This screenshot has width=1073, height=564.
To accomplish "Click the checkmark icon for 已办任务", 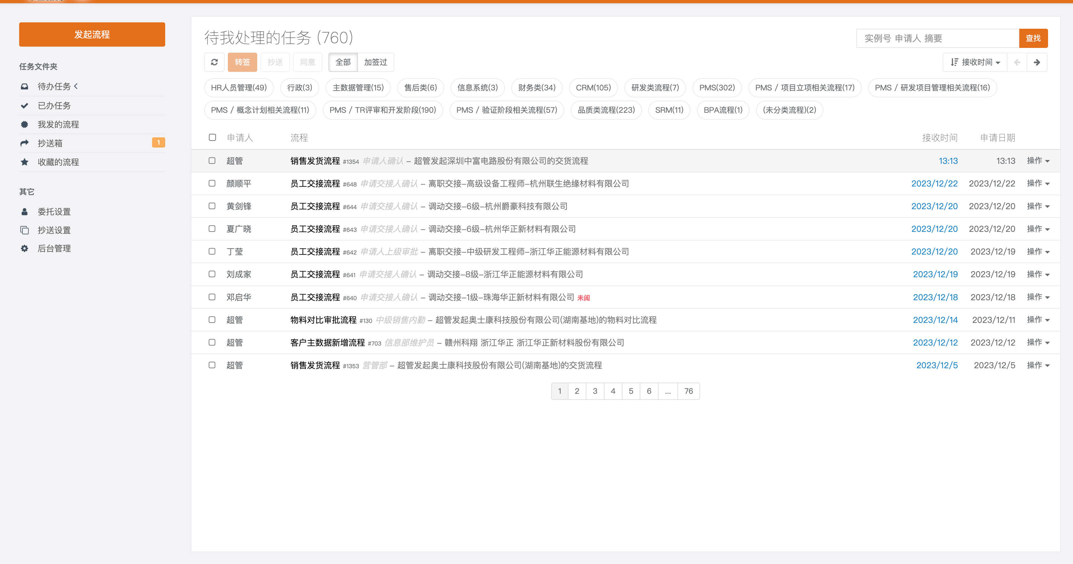I will coord(25,106).
